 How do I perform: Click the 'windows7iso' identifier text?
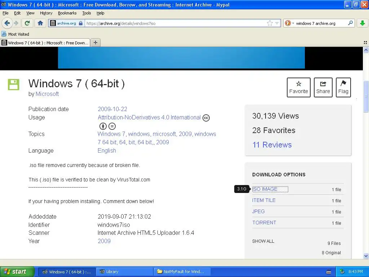click(x=114, y=225)
